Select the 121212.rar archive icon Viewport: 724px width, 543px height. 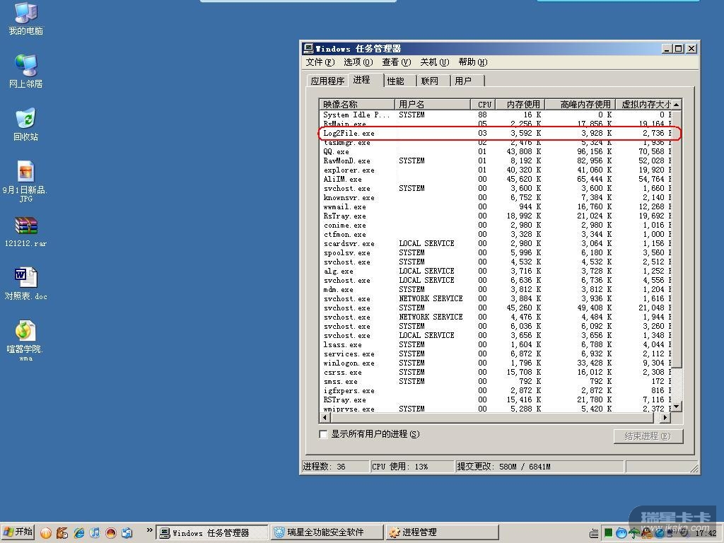click(25, 226)
